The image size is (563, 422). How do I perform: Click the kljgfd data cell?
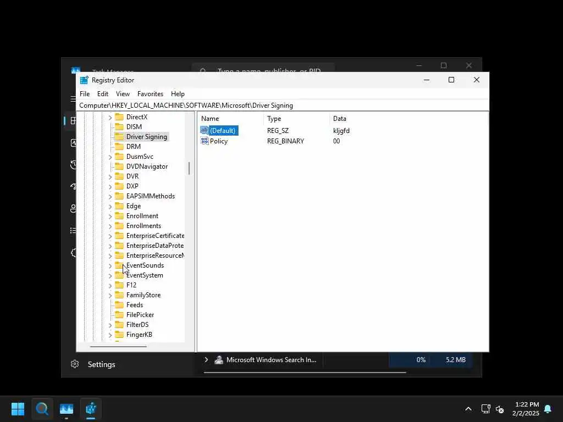tap(341, 131)
